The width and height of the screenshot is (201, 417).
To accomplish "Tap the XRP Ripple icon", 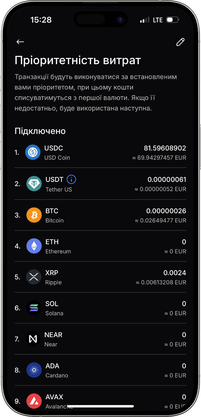I will coord(34,277).
